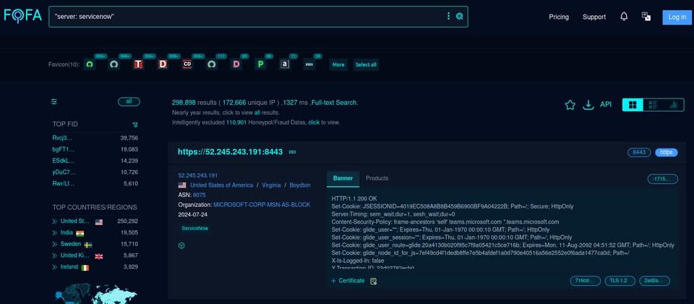This screenshot has height=304, width=694.
Task: Click the IP address 52.245.243.191 link
Action: (198, 175)
